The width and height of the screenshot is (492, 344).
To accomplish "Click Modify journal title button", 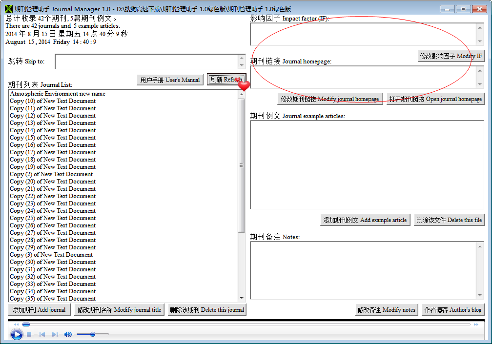I will [119, 310].
